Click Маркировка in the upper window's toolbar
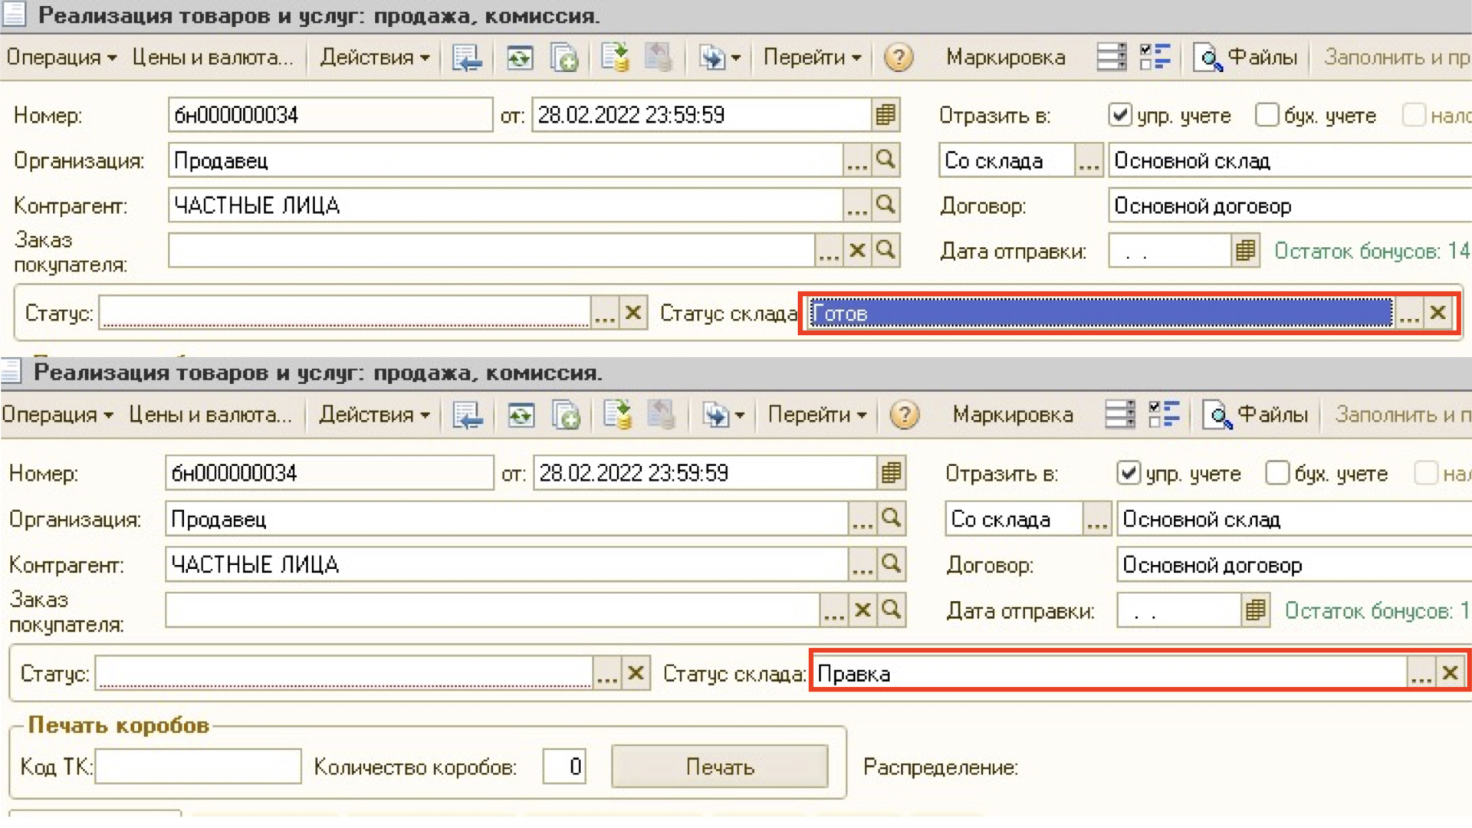 [x=1005, y=58]
